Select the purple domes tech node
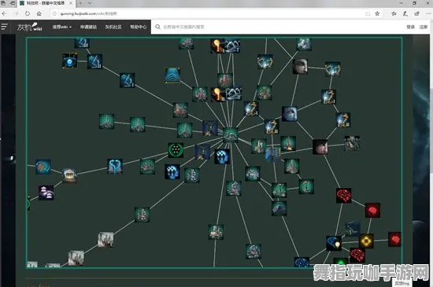 coord(46,193)
